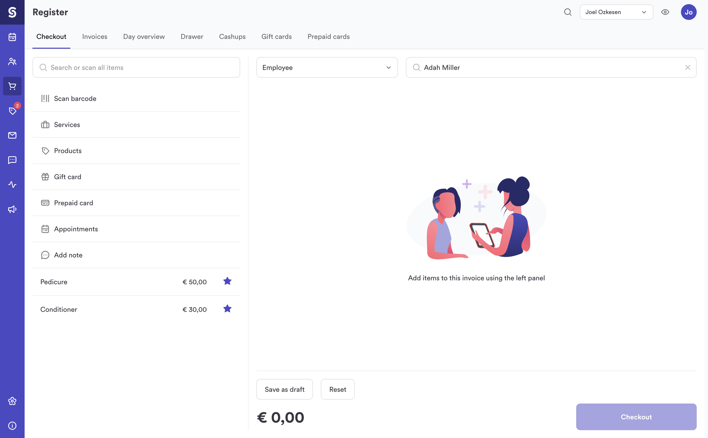Screen dimensions: 708x438
Task: Open products tag icon with badge
Action: coord(12,111)
